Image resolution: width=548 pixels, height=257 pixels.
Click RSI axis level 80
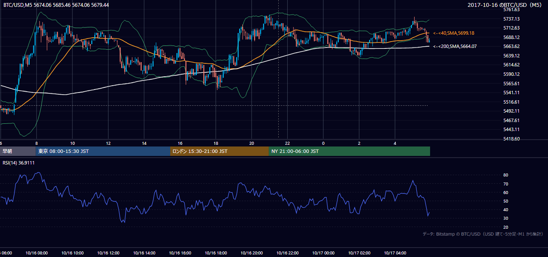pos(506,175)
